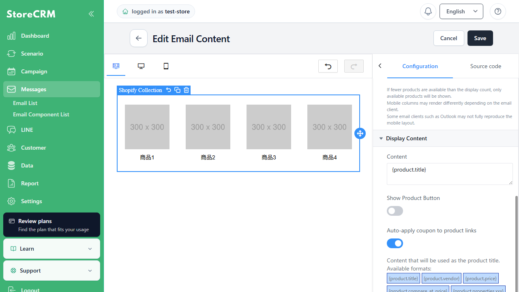Click the home icon beside logged in
The image size is (519, 292).
(125, 11)
